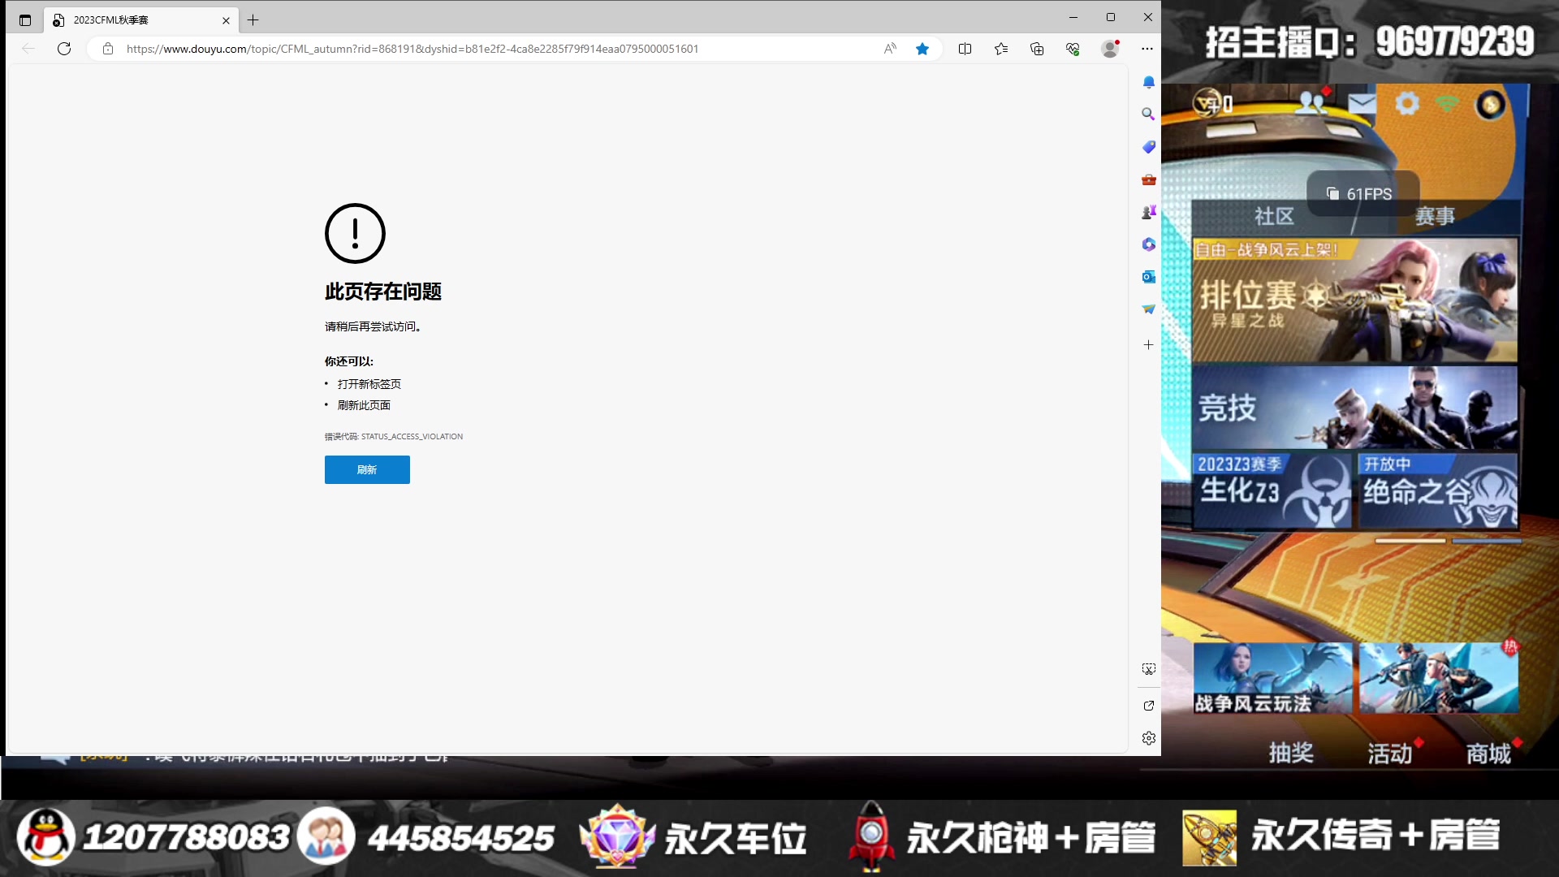Toggle read aloud icon in address bar
The width and height of the screenshot is (1559, 877).
pos(890,49)
